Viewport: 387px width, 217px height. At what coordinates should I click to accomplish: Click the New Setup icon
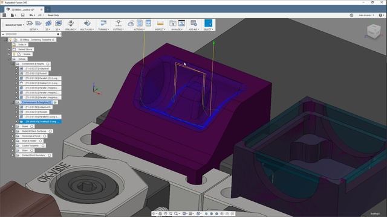click(30, 23)
